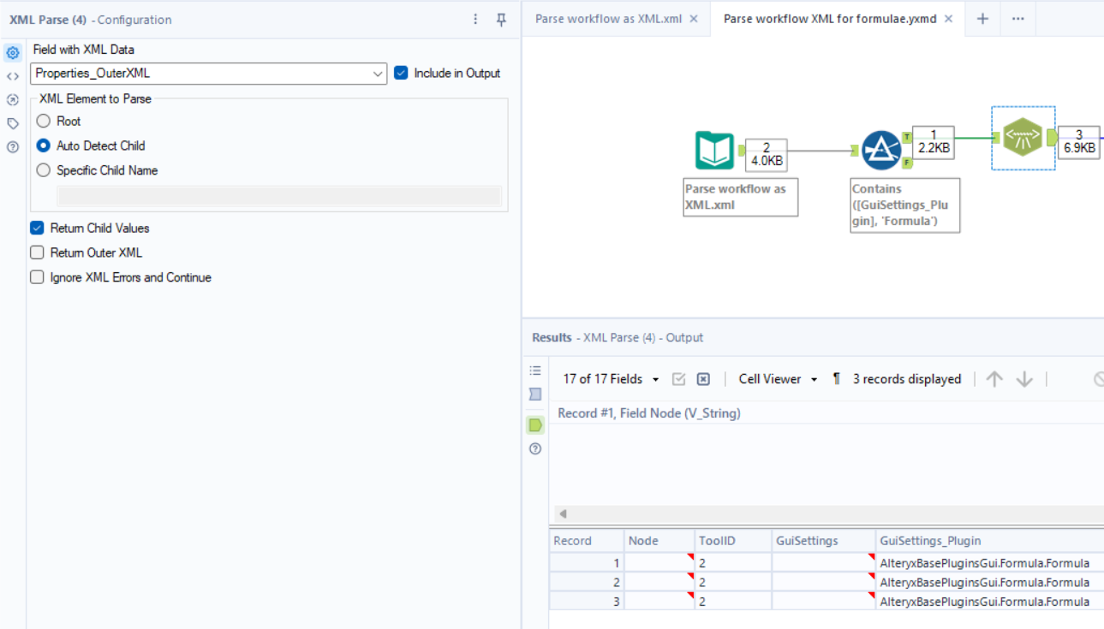
Task: Select the Filter tool on the canvas
Action: point(882,150)
